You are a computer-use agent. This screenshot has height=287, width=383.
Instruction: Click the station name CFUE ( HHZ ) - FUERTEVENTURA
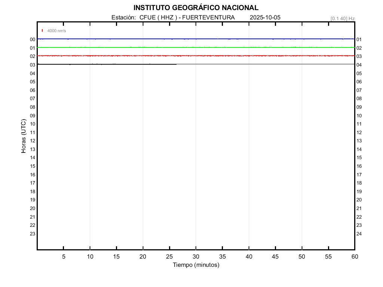click(x=187, y=18)
